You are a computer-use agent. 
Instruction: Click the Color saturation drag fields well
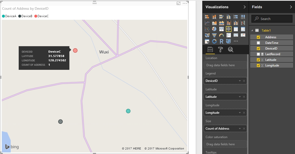point(225,144)
